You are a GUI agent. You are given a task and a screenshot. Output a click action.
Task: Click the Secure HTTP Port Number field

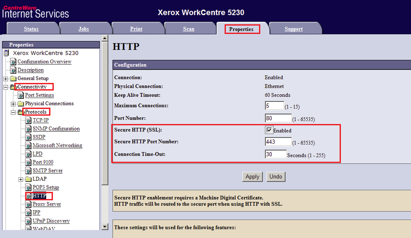(278, 142)
